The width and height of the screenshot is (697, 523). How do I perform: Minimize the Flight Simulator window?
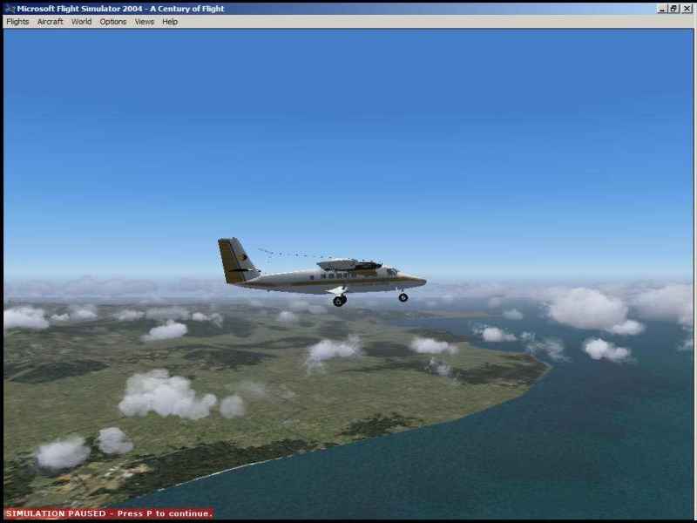point(662,9)
